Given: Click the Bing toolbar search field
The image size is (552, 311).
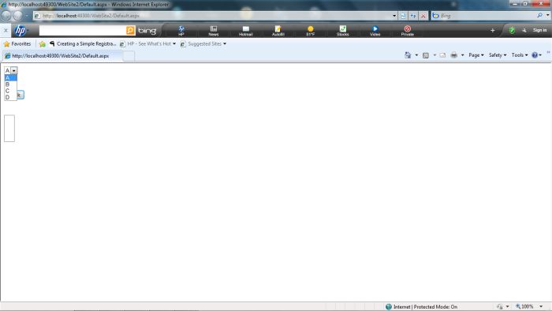Looking at the screenshot, I should click(82, 31).
